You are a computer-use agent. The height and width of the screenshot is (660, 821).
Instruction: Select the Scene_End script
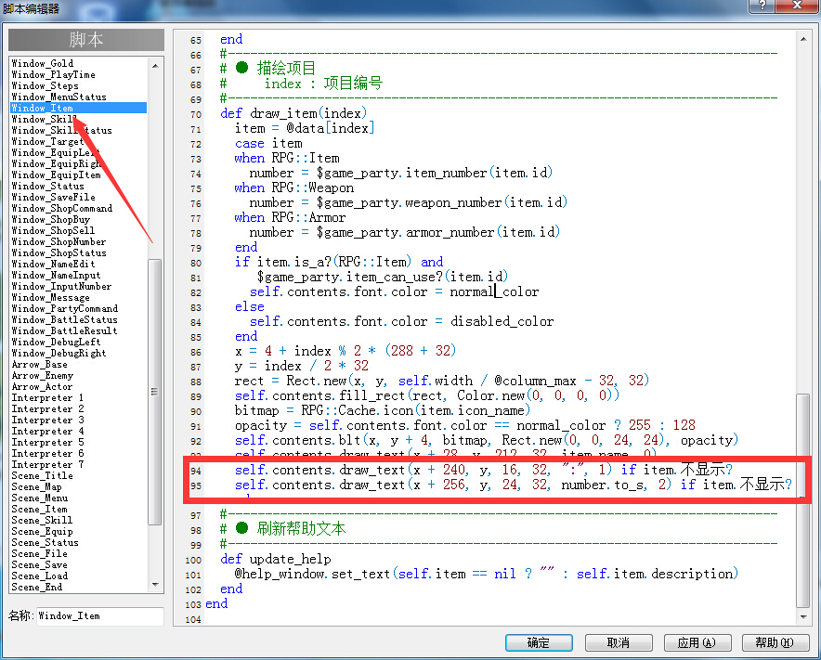coord(36,587)
